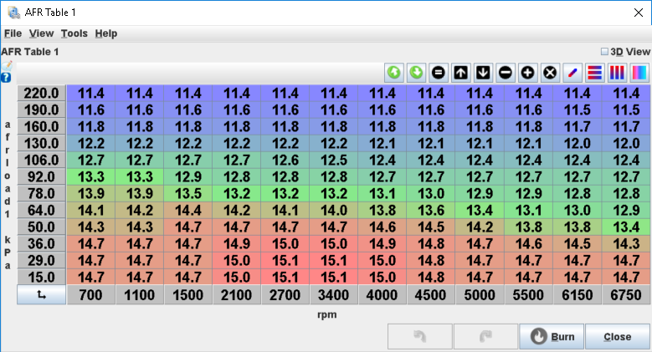Click the green down-arrow toolbar icon
Viewport: 652px width, 352px height.
pyautogui.click(x=416, y=73)
